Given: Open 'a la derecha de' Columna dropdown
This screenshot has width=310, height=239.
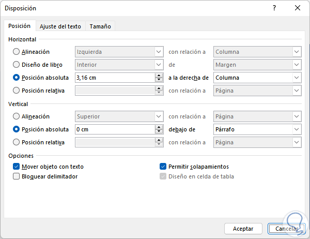Looking at the screenshot, I should (297, 78).
